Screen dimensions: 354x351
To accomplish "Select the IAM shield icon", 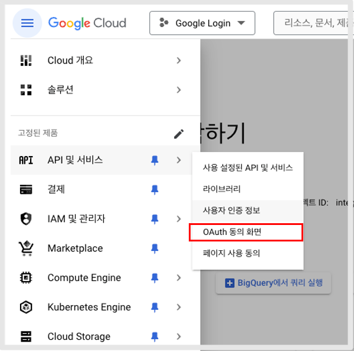I will (26, 218).
